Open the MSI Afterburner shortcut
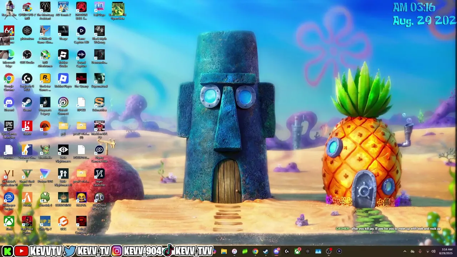 45,59
